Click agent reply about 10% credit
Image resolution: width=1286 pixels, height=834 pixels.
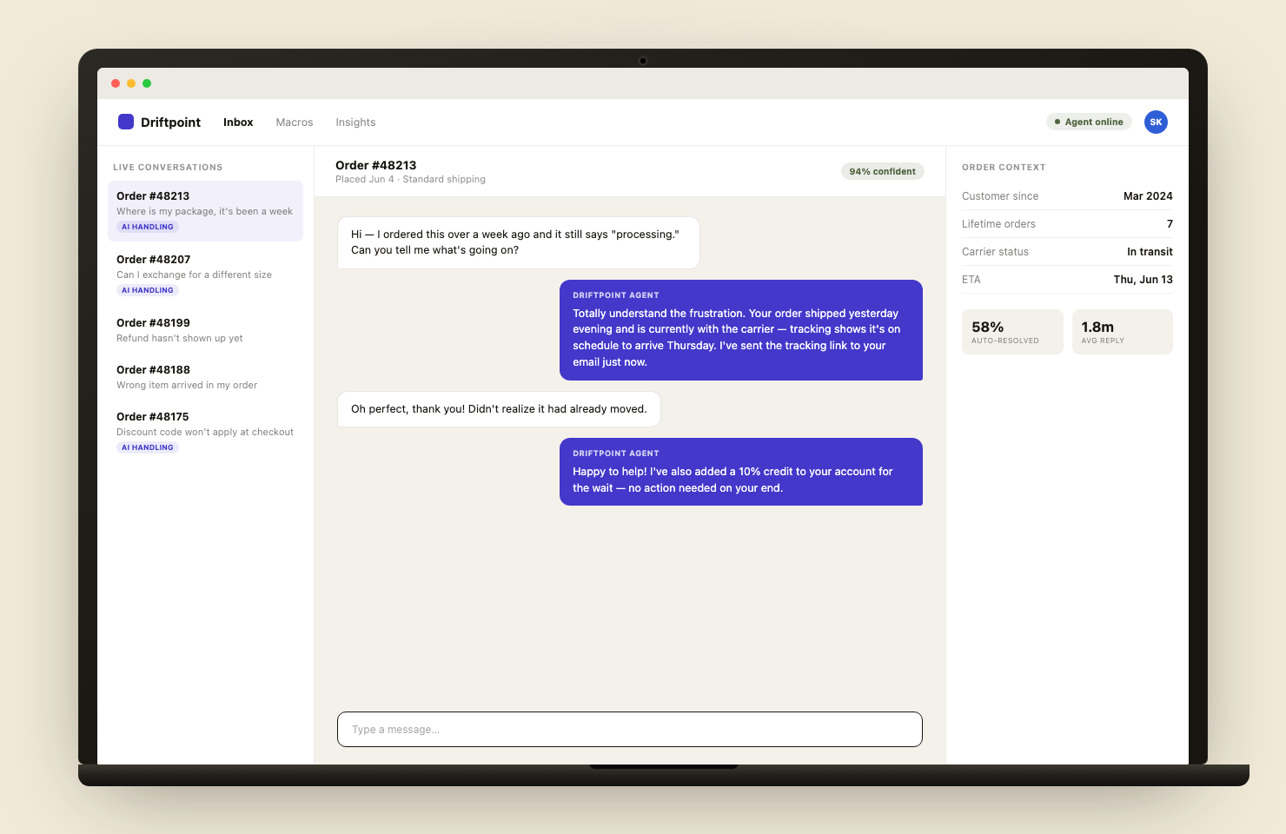pyautogui.click(x=741, y=472)
